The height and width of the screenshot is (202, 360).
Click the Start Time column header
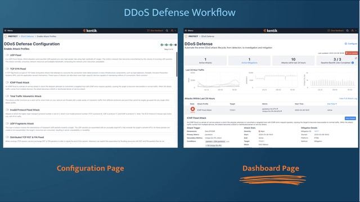(x=299, y=104)
